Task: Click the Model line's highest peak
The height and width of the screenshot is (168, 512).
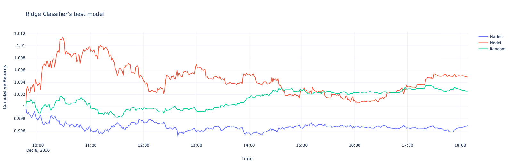Action: click(62, 37)
